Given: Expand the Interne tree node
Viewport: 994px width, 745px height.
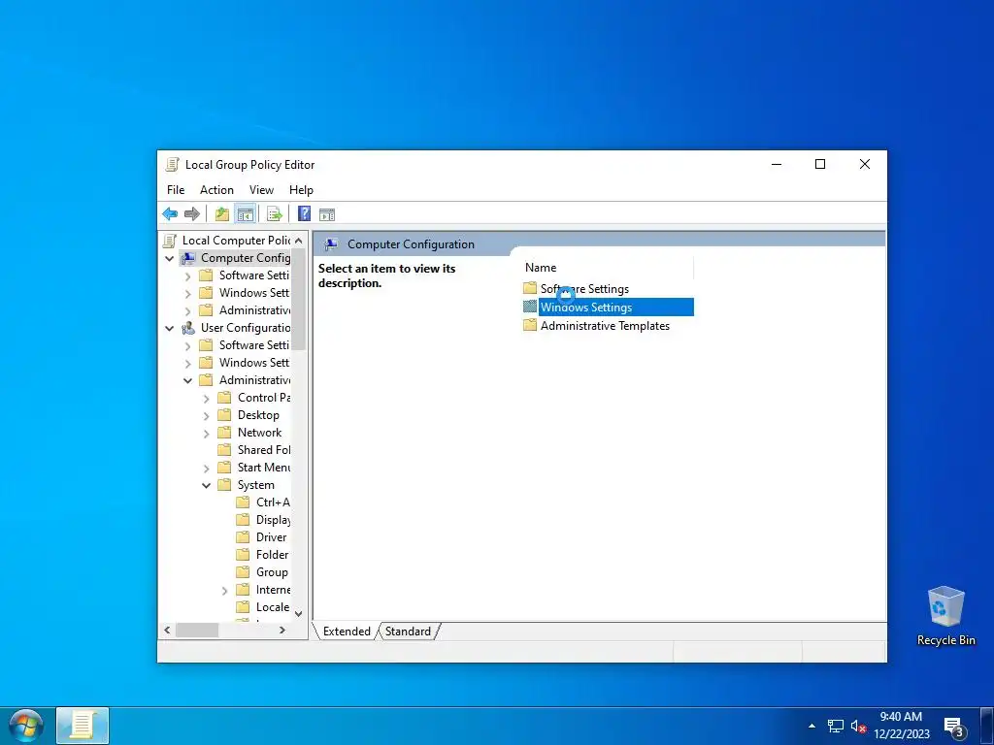Looking at the screenshot, I should click(x=224, y=591).
